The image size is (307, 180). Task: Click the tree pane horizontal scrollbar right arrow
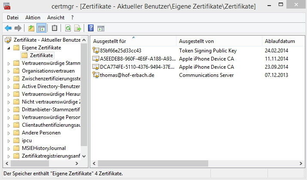77,163
